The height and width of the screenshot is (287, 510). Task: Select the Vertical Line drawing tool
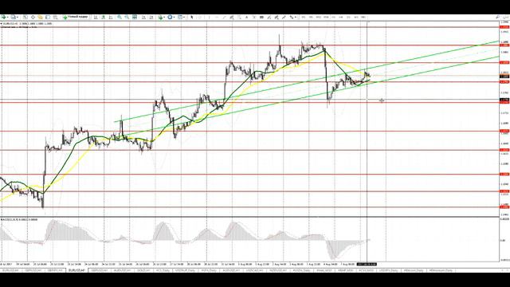tap(209, 17)
